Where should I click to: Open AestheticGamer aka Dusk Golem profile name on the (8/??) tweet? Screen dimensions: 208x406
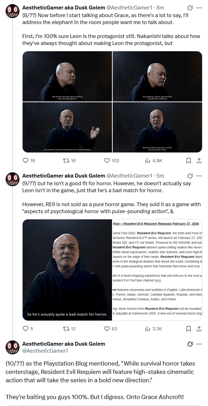pos(64,8)
